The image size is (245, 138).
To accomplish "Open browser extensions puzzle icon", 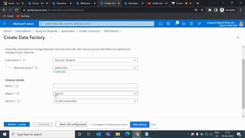I will click(x=209, y=10).
